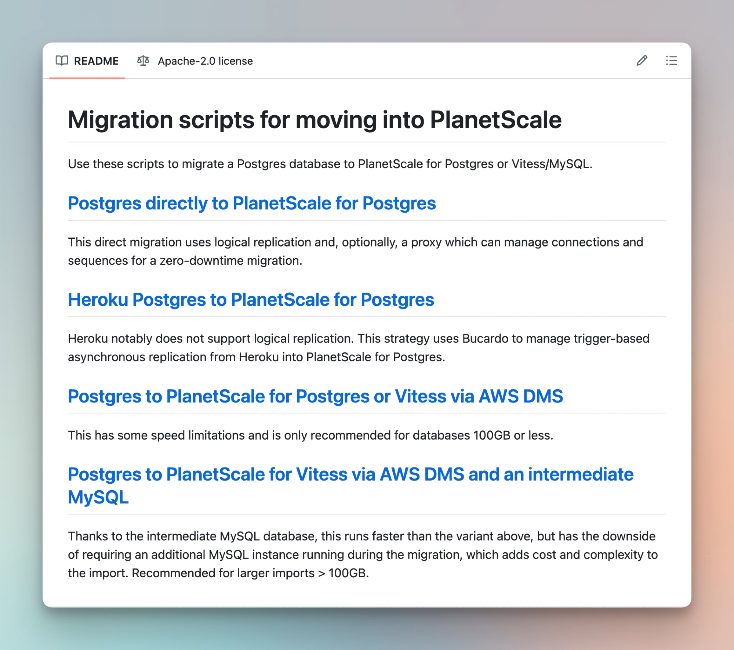This screenshot has height=650, width=734.
Task: Click the paragraph mentioning Bucardo trigger-based replication
Action: point(358,339)
